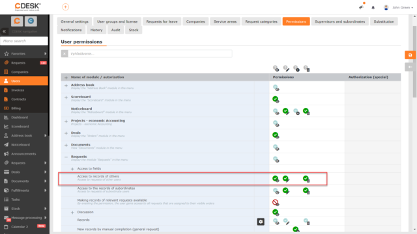417x234 pixels.
Task: Toggle denied permission on relevant requests row
Action: (276, 203)
